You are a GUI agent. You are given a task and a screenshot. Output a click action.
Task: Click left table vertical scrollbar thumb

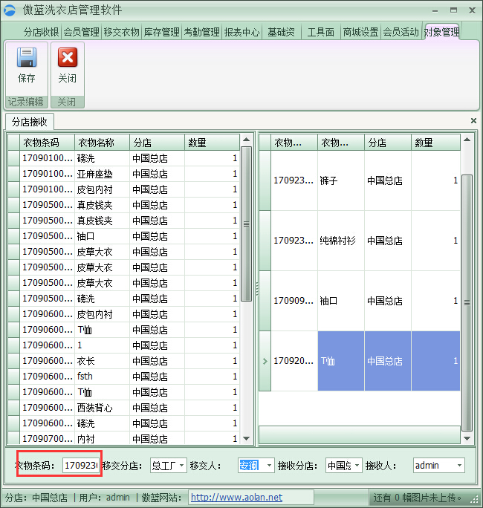pyautogui.click(x=247, y=224)
